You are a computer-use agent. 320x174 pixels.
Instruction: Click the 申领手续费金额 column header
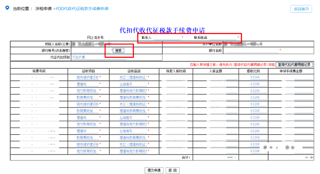pos(291,71)
